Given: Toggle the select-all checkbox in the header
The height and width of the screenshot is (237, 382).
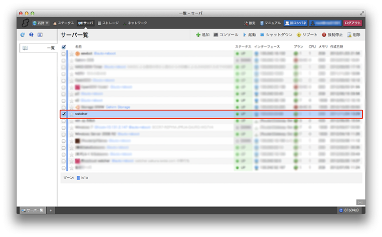Looking at the screenshot, I should click(x=64, y=47).
